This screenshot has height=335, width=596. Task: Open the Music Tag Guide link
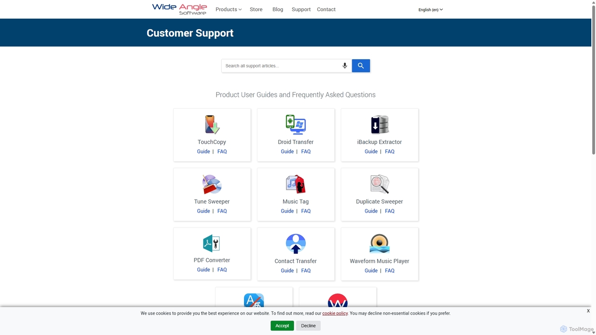click(x=287, y=211)
